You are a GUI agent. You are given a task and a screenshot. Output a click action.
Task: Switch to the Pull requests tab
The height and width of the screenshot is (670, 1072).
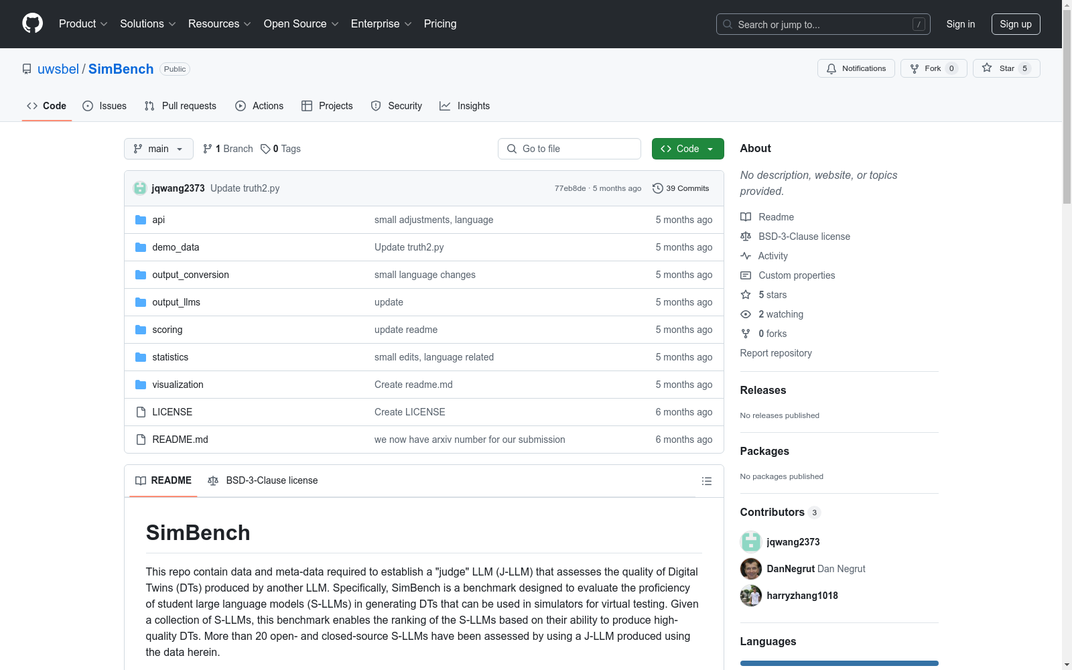[x=180, y=106]
